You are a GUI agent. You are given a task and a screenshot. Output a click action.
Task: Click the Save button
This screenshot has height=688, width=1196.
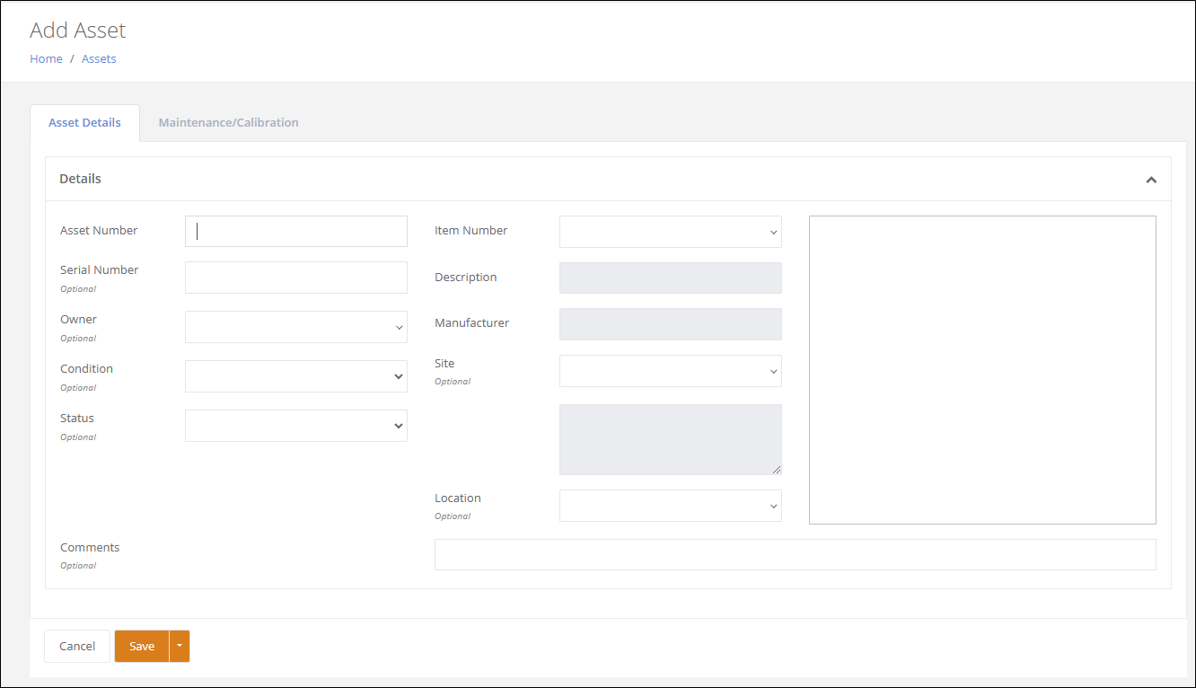142,646
